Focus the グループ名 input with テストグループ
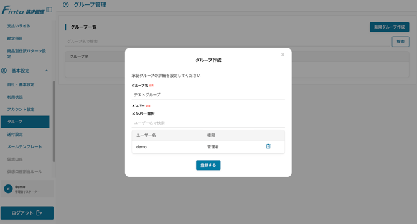 208,95
